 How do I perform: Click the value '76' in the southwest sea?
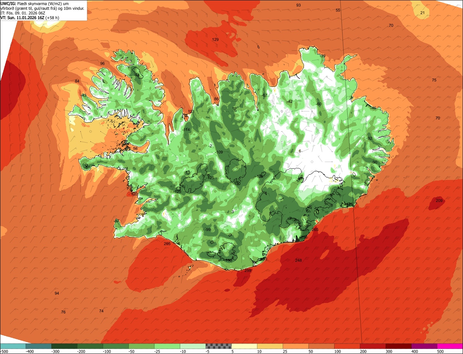click(x=64, y=312)
